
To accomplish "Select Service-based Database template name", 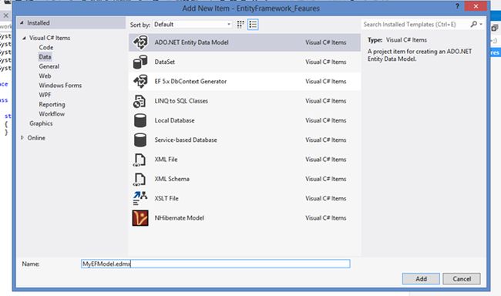I will point(186,140).
